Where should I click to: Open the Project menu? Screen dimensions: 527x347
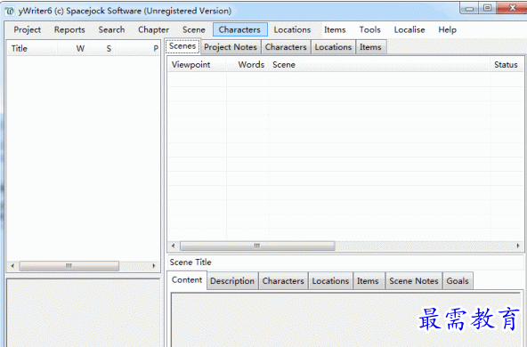pyautogui.click(x=28, y=29)
